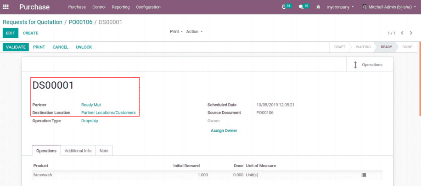Open the Control menu
The height and width of the screenshot is (186, 422).
coord(99,7)
